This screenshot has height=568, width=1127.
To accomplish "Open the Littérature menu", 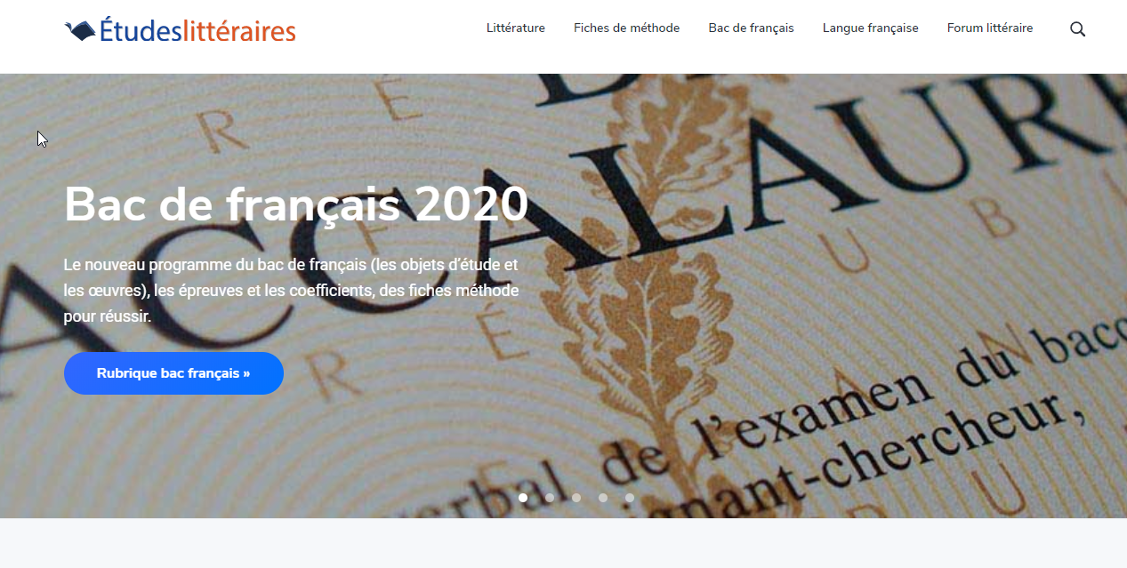I will (516, 28).
